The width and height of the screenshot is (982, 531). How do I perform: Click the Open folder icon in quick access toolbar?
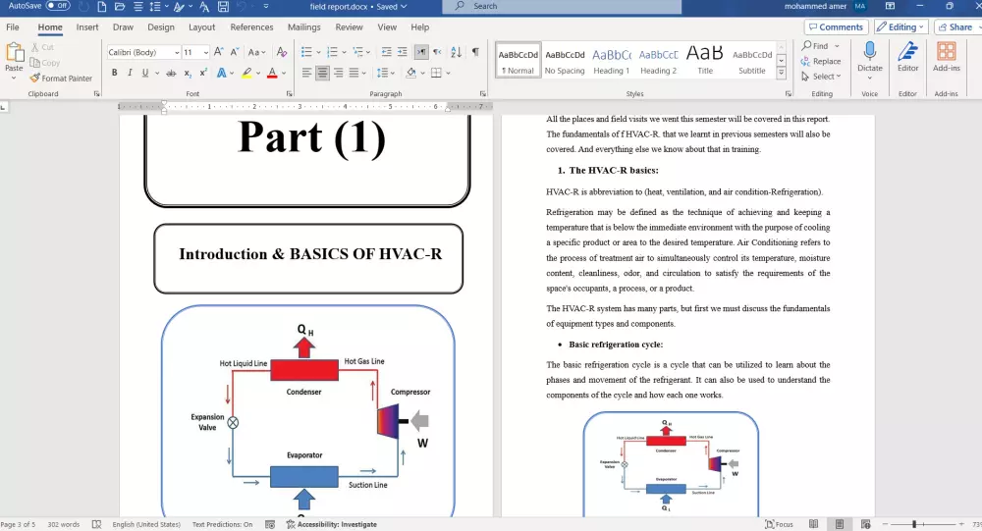[x=120, y=6]
